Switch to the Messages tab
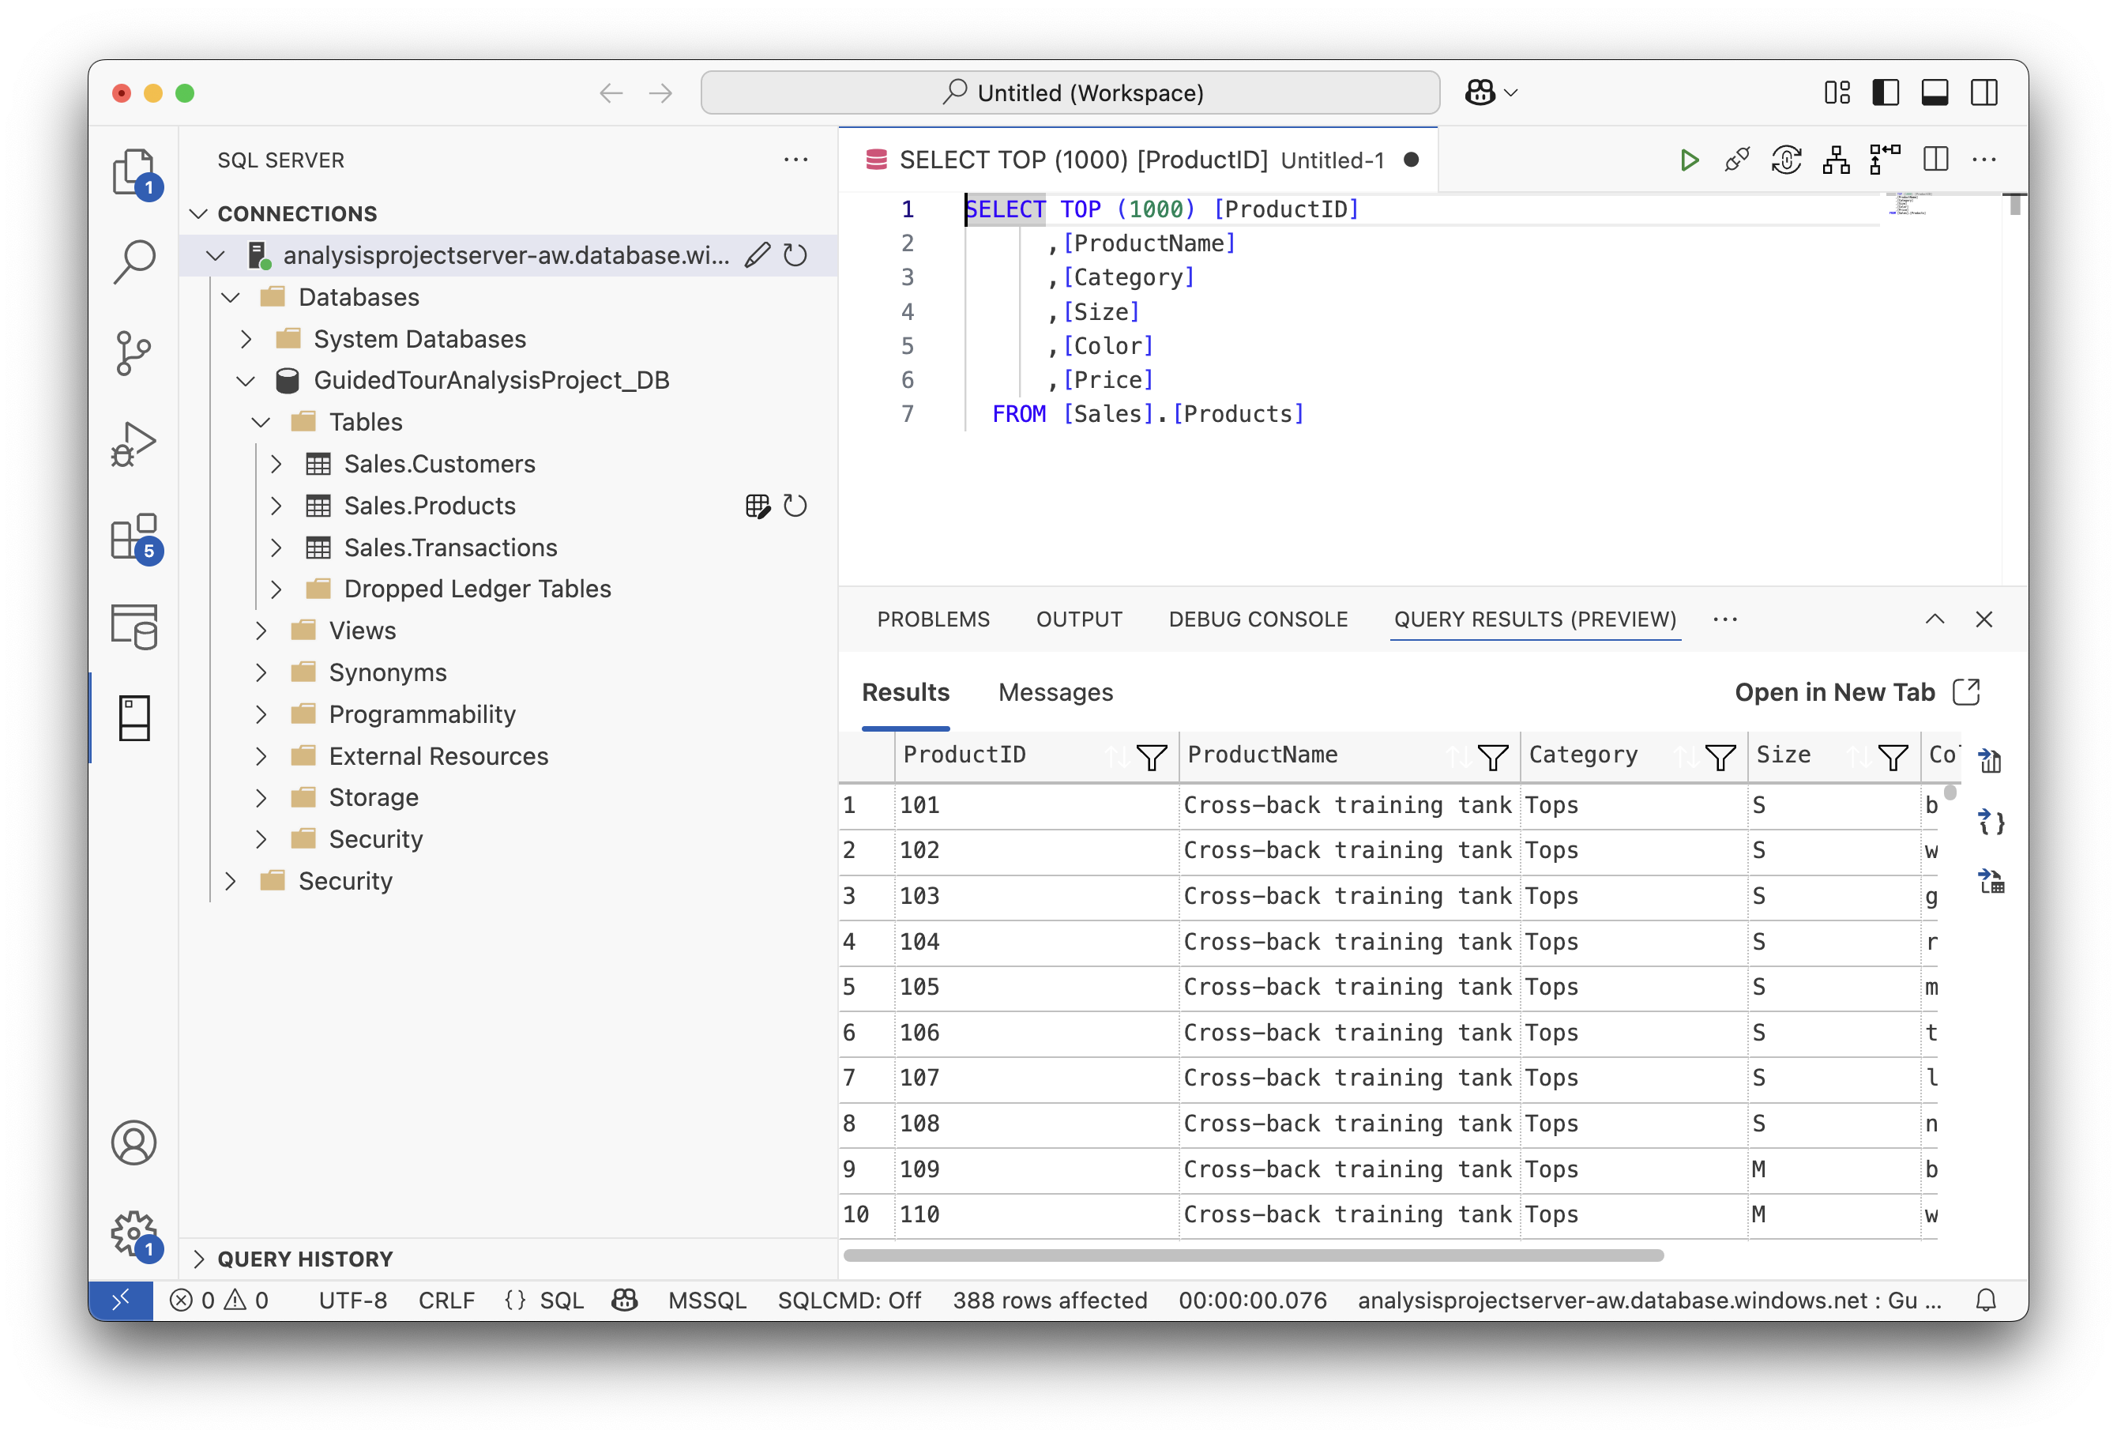 (x=1055, y=693)
